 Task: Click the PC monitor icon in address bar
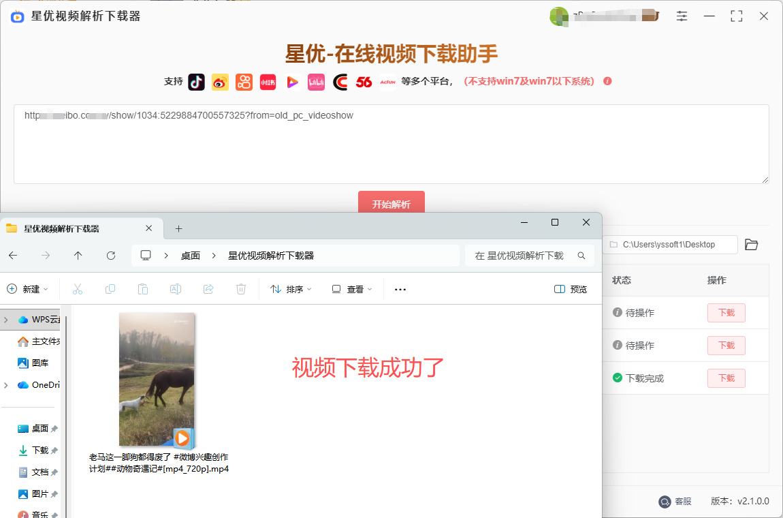coord(146,256)
